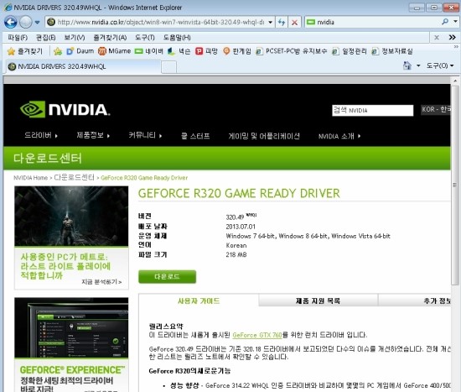Open the search provider dropdown arrow
461x392 pixels.
(455, 22)
